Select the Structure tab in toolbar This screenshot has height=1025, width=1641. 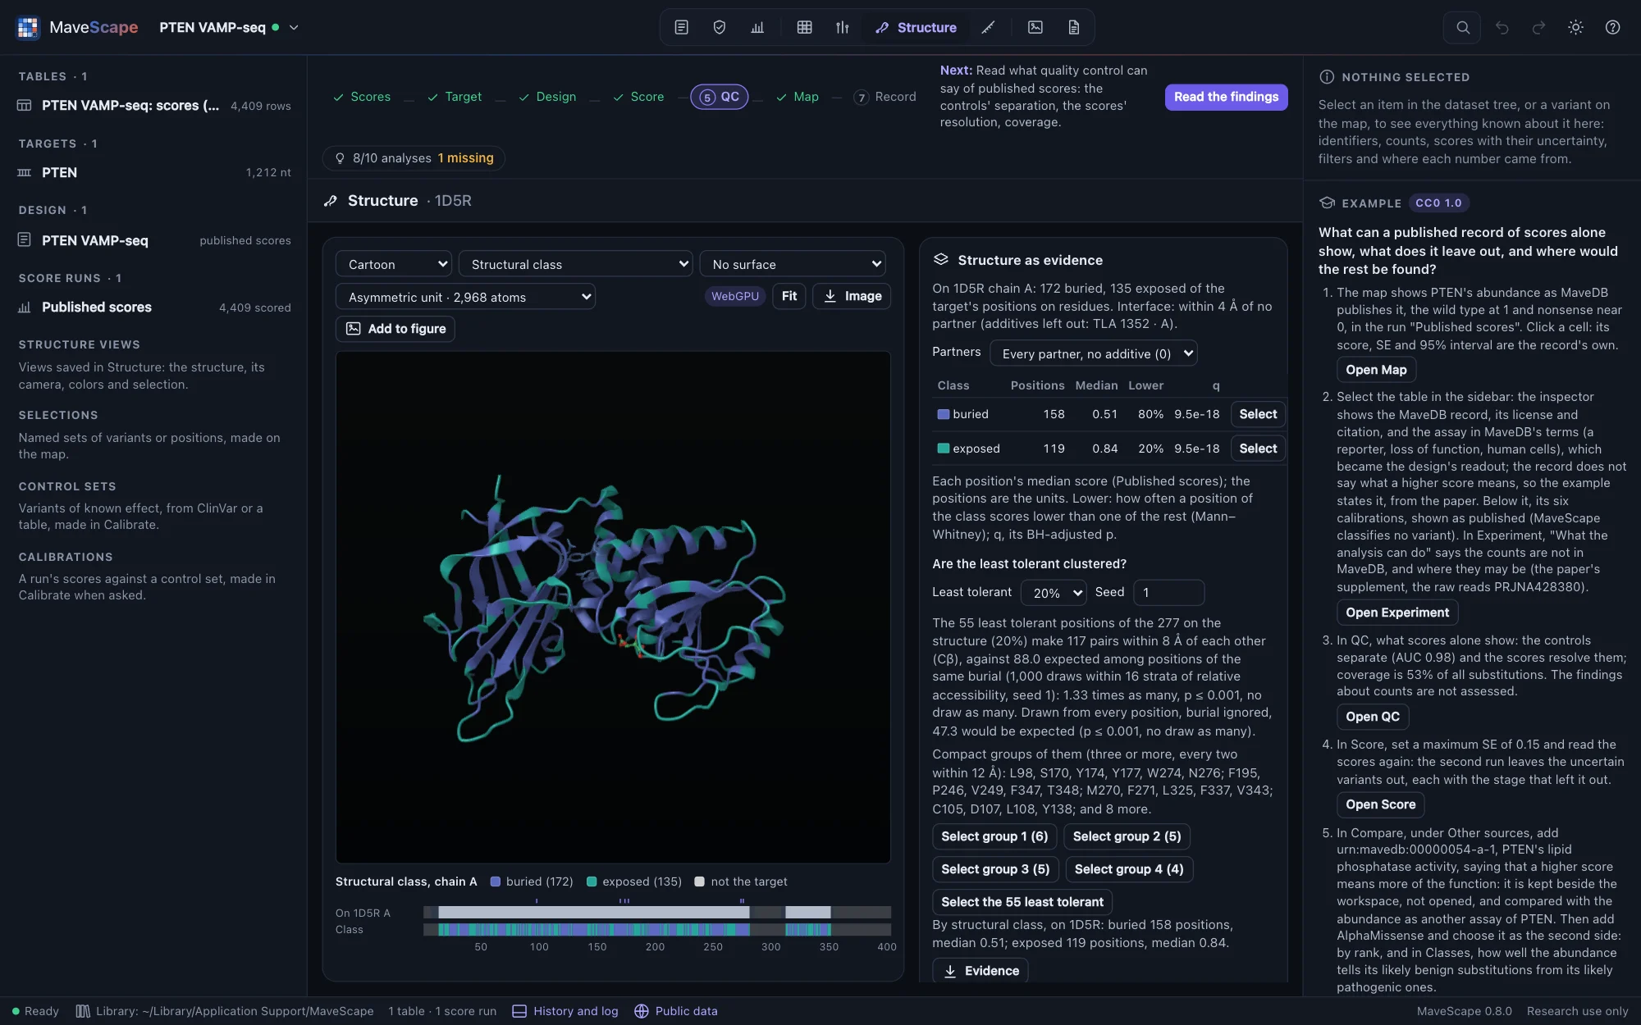pos(916,27)
